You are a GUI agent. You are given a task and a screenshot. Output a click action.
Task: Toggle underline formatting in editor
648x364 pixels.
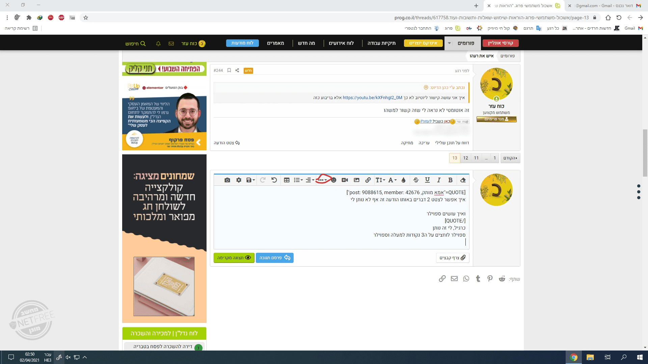(427, 180)
